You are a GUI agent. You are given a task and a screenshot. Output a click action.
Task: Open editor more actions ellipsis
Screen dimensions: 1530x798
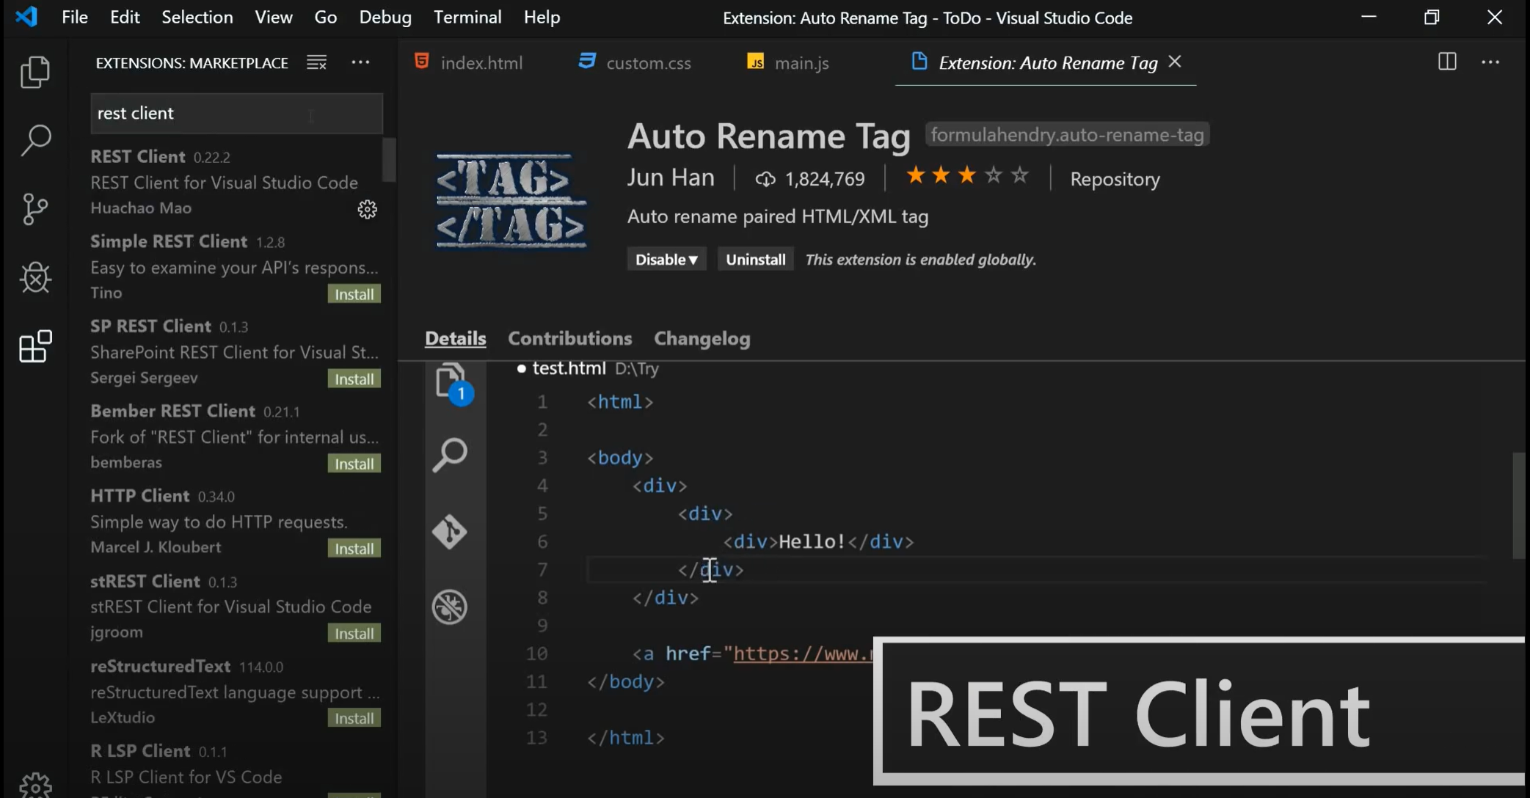[x=1490, y=62]
